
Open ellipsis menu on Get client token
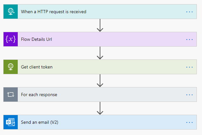coord(189,67)
